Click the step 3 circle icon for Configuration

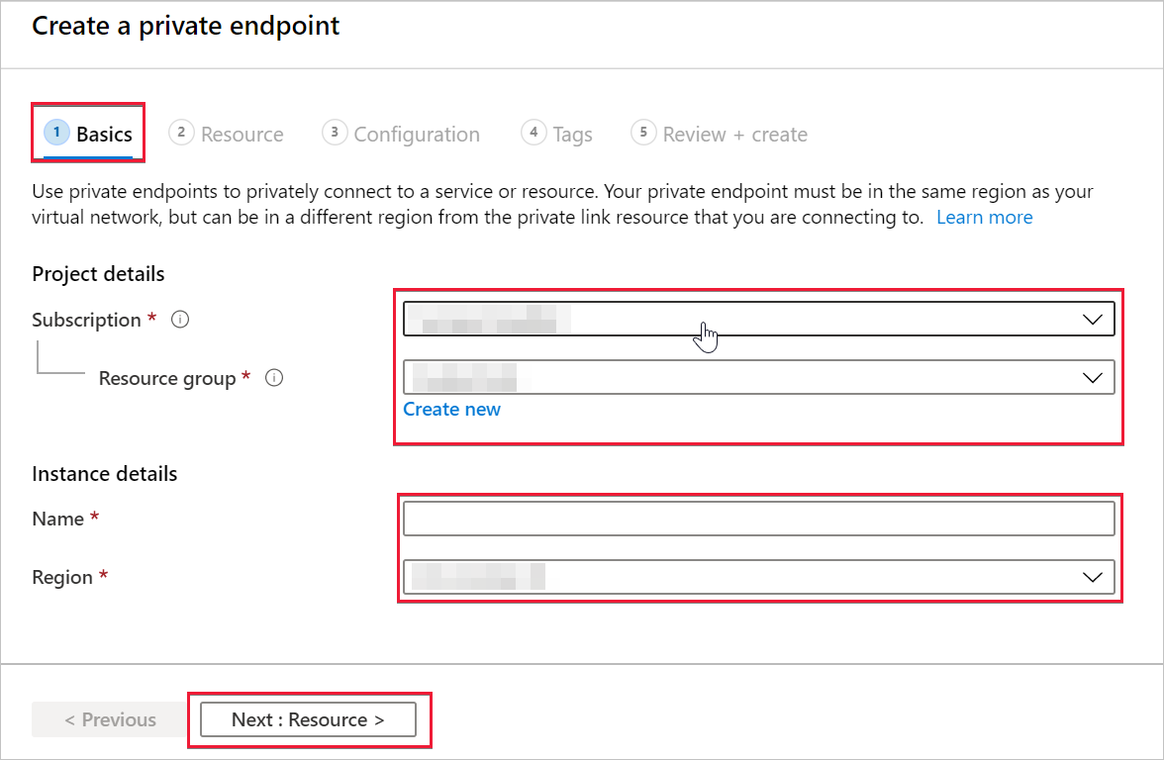pyautogui.click(x=335, y=133)
